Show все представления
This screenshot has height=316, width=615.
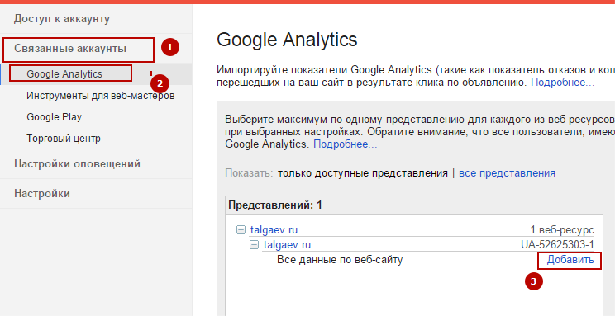tap(507, 173)
